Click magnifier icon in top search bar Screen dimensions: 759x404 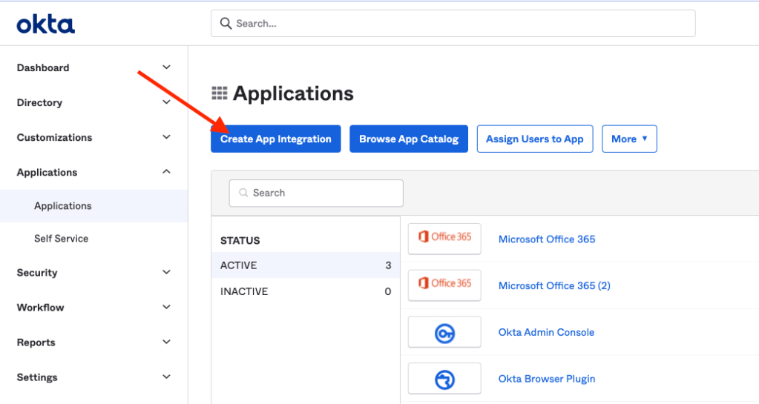(x=226, y=24)
